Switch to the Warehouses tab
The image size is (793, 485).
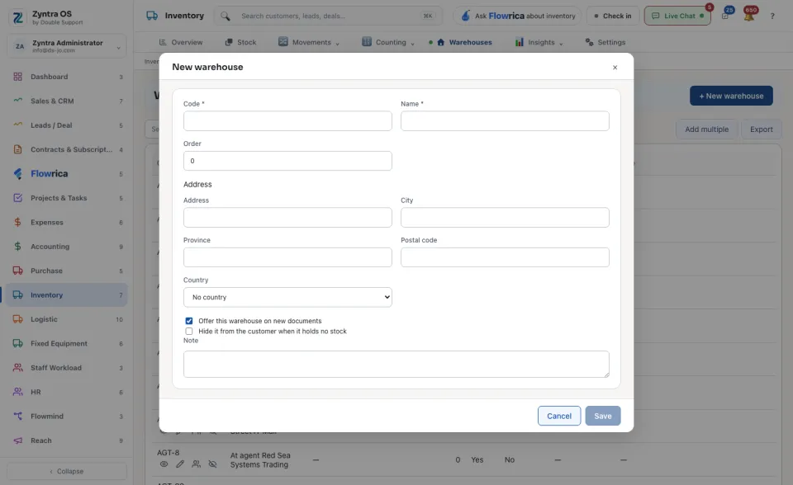tap(465, 42)
